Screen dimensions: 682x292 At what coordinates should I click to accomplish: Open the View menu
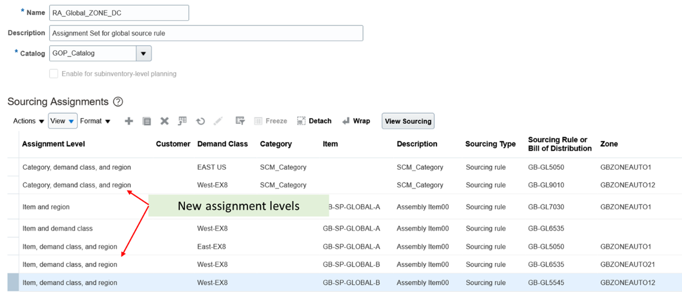click(62, 121)
